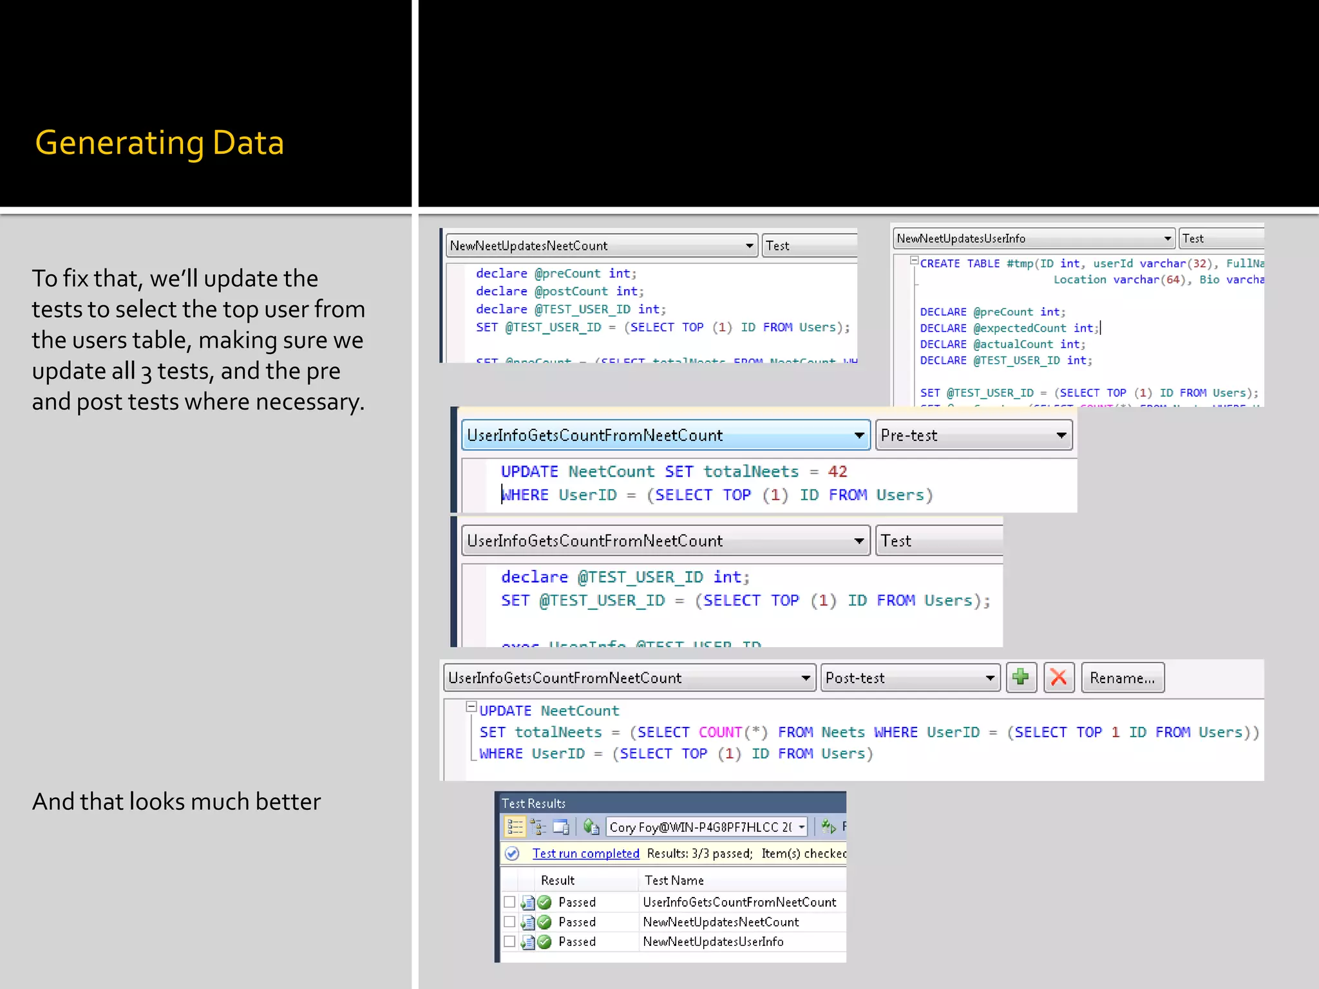Click green Passed icon for NewNeetUpdatesUserInfo
1319x989 pixels.
click(x=545, y=942)
